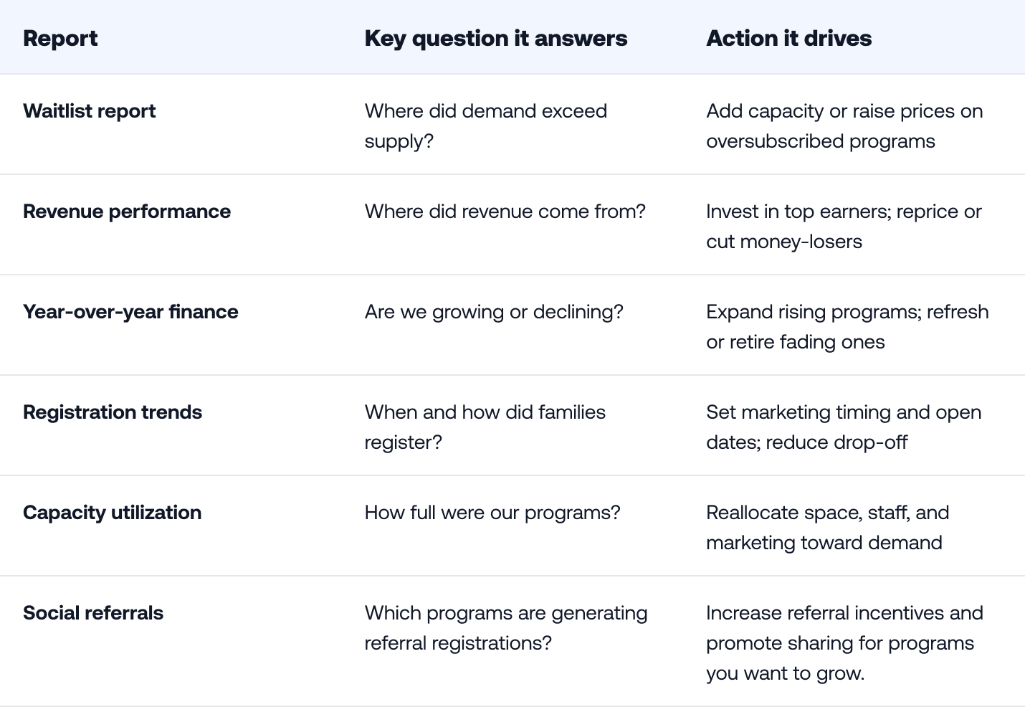Click the "Report" column header

tap(60, 38)
